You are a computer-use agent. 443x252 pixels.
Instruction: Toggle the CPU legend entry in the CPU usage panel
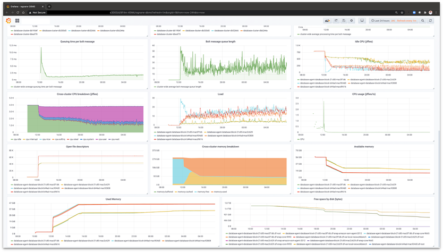[x=301, y=139]
